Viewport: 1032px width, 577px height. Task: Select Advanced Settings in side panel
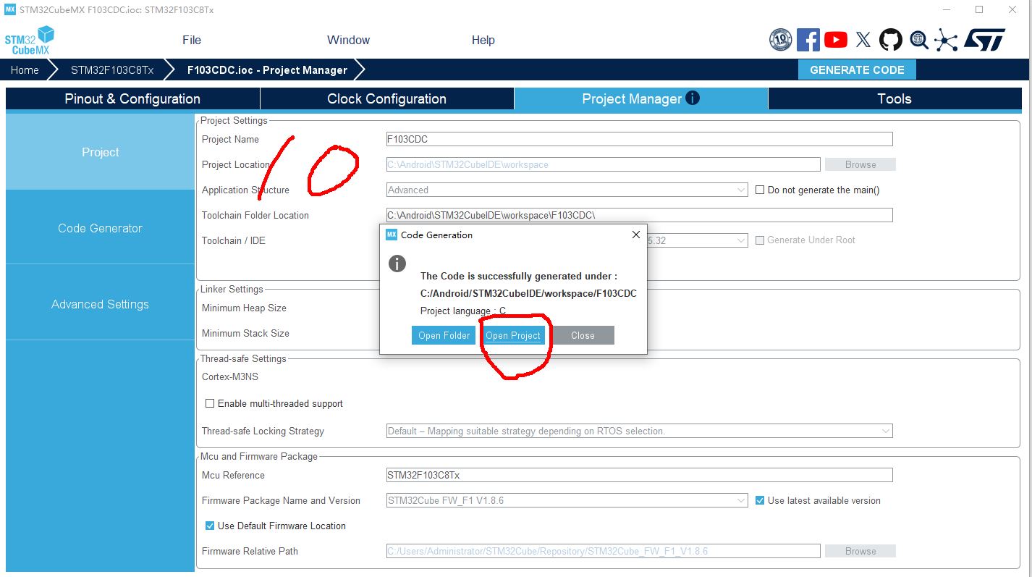[x=100, y=304]
